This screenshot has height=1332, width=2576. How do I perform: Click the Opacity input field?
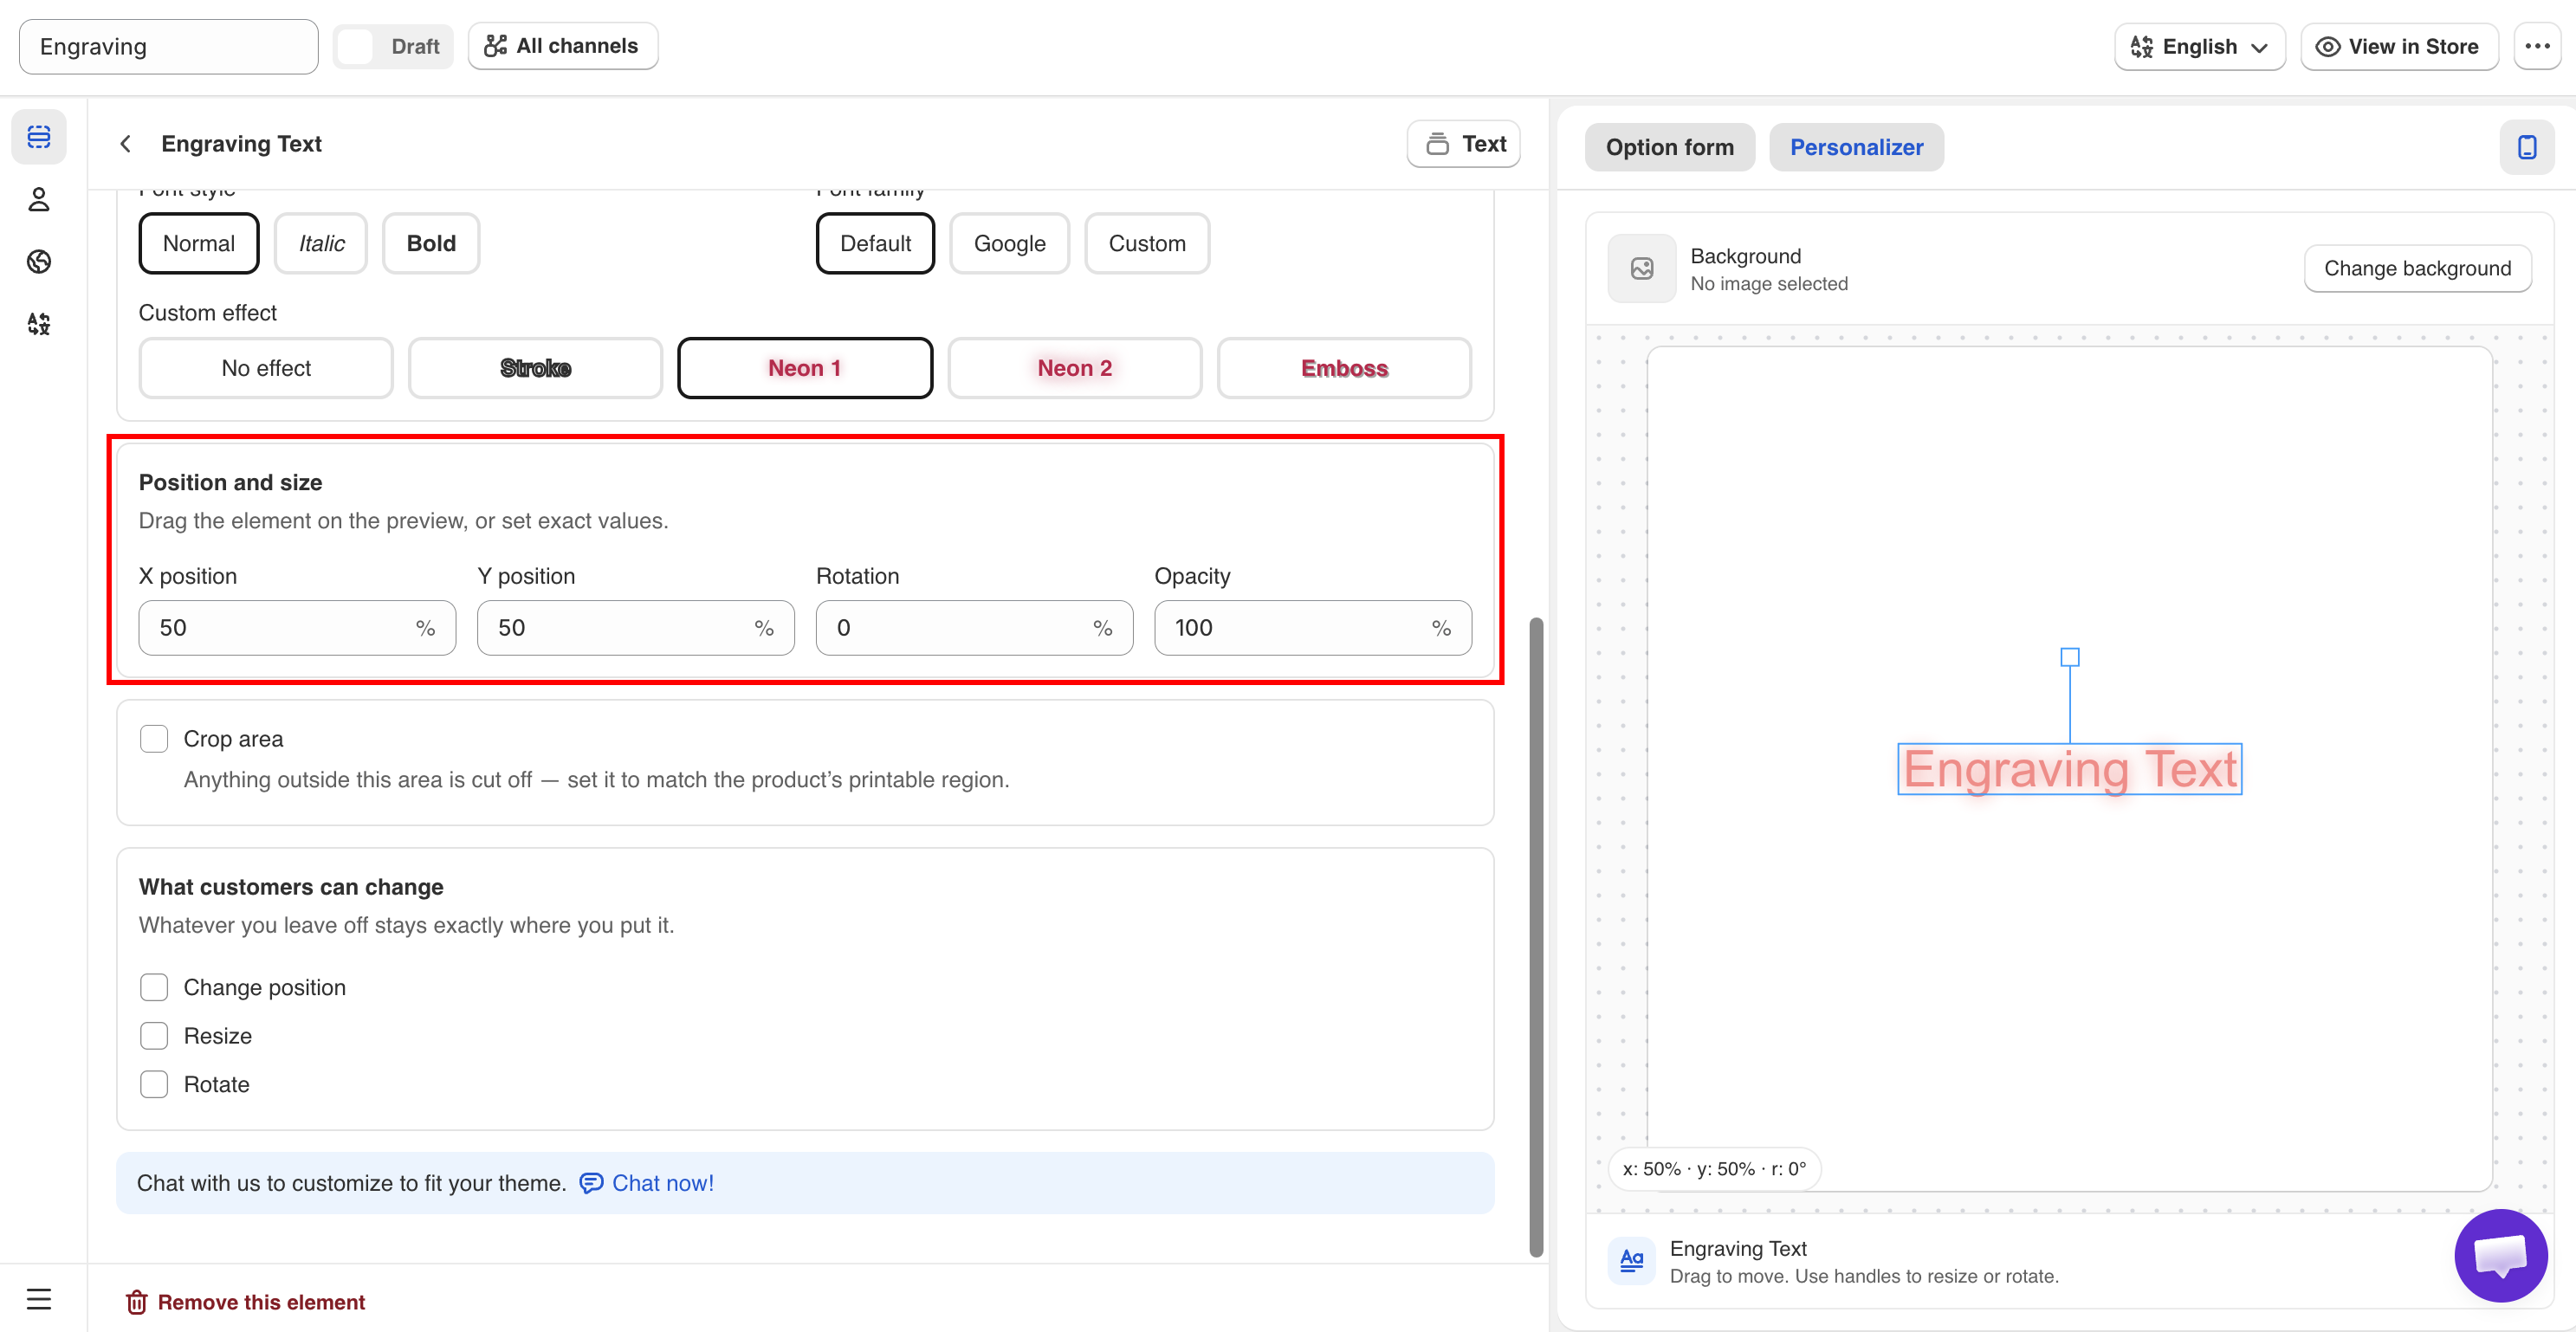1312,628
